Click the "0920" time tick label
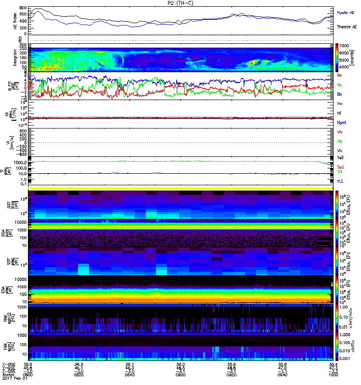This screenshot has height=385, width=361. pyautogui.click(x=232, y=375)
